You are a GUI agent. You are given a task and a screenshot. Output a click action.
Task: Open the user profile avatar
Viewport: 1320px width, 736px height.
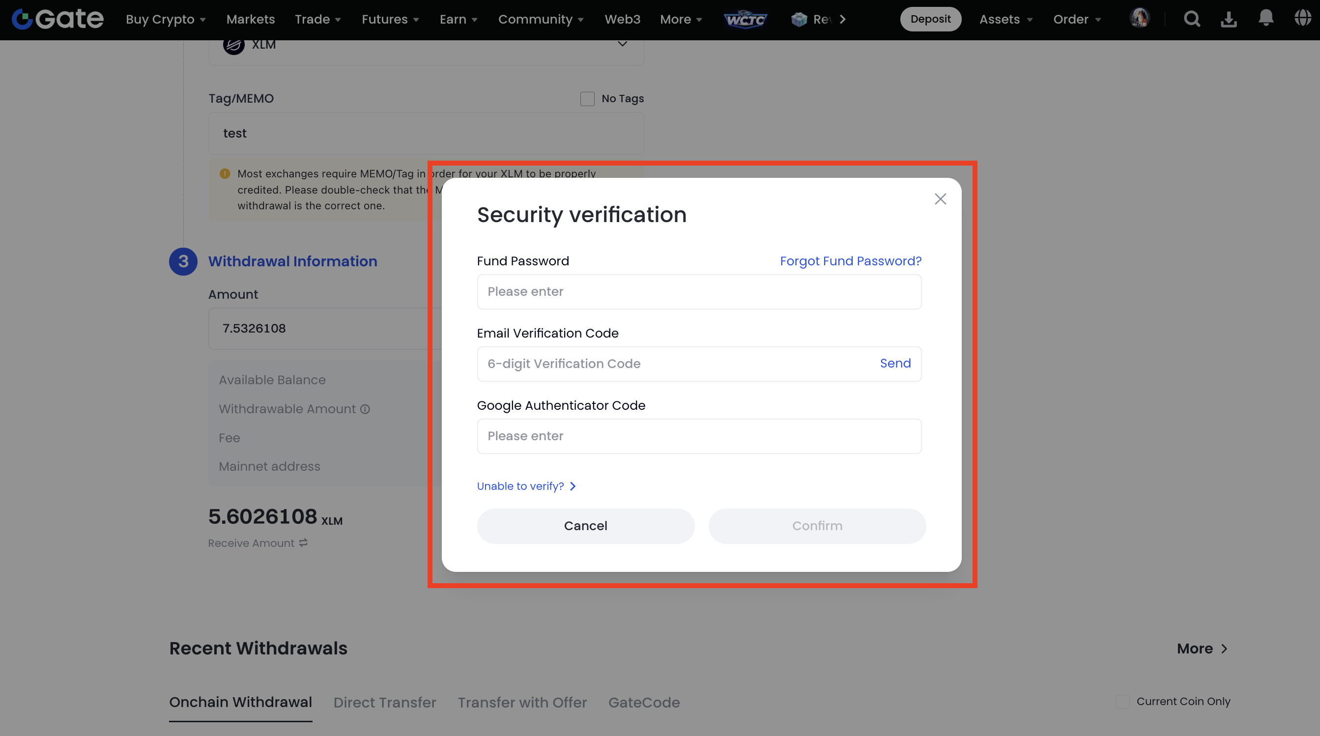click(1140, 19)
